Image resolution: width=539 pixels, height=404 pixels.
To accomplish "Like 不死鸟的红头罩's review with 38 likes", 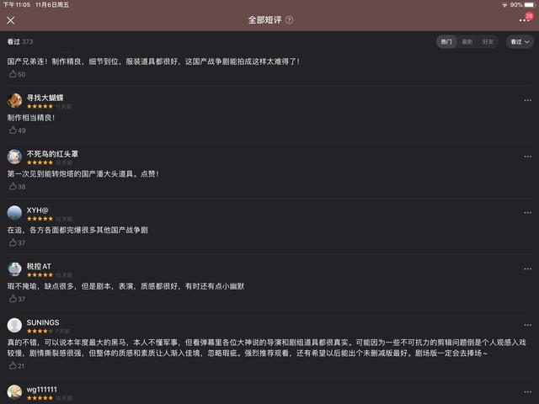I will click(17, 187).
